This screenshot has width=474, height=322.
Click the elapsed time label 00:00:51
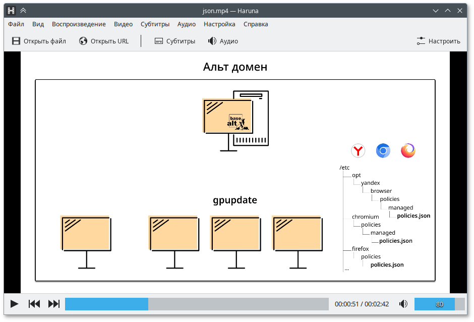coord(346,304)
